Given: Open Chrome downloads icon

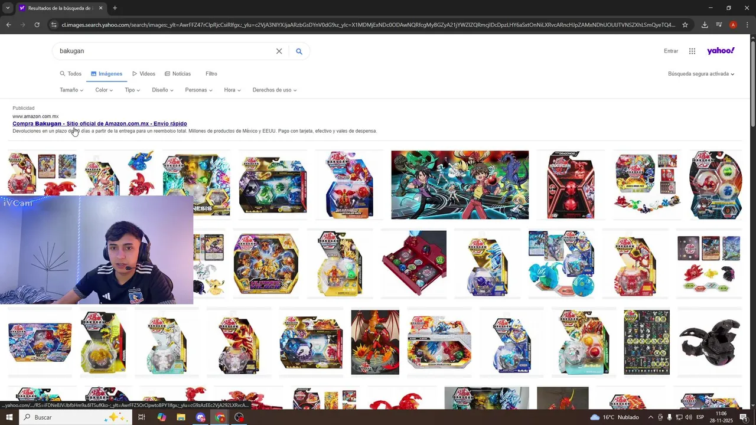Looking at the screenshot, I should pyautogui.click(x=705, y=25).
